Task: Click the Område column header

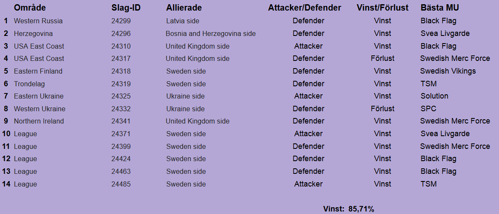Action: pos(30,8)
